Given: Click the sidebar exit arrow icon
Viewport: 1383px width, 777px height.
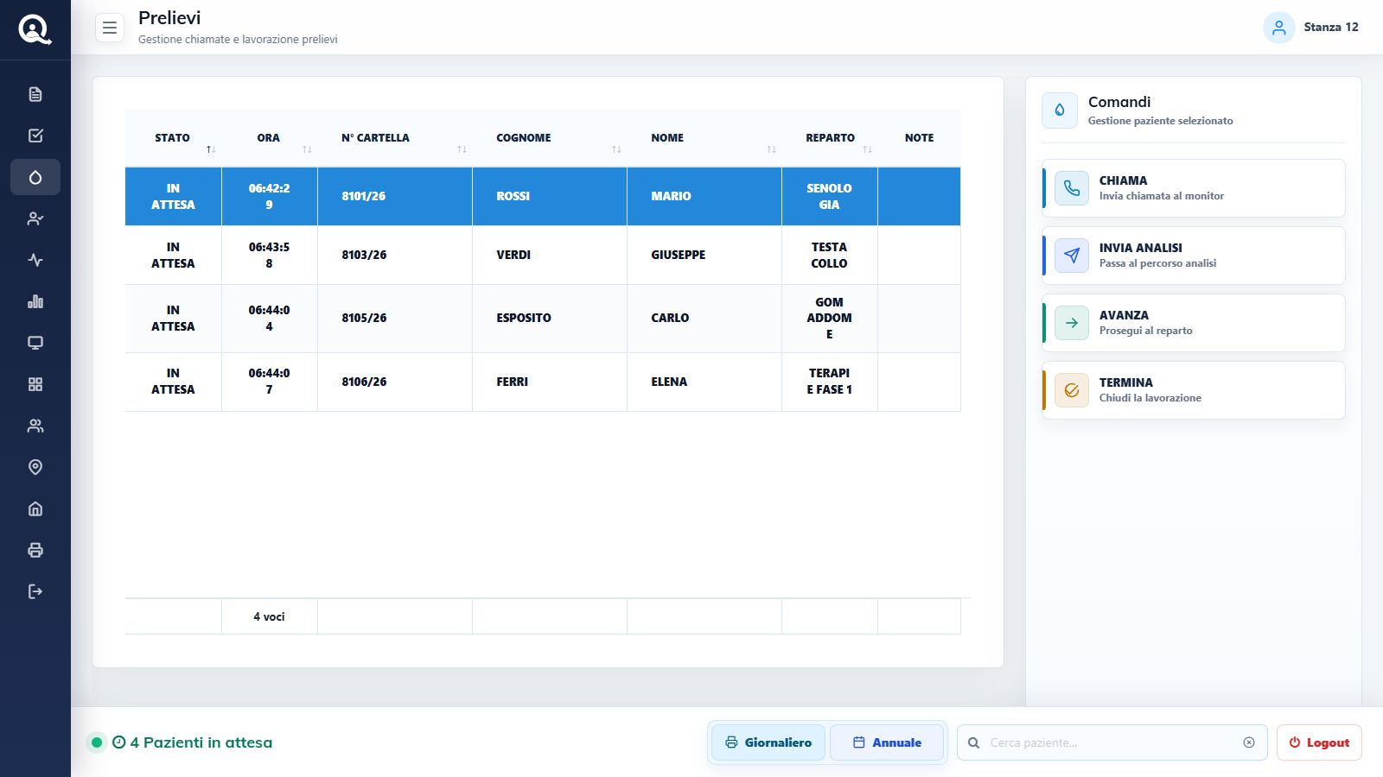Looking at the screenshot, I should pos(35,591).
